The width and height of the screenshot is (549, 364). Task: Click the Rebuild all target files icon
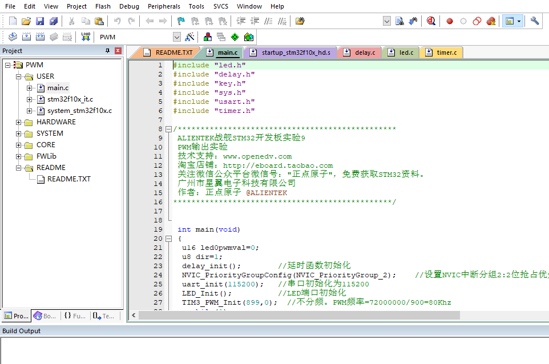(x=41, y=37)
